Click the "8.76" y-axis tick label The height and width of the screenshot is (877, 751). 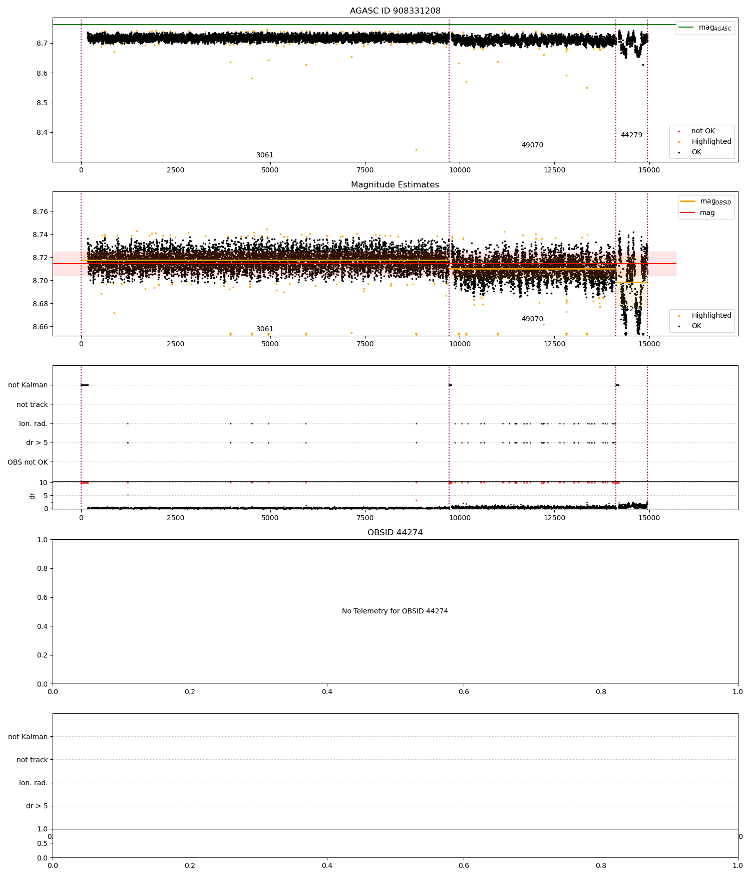coord(40,212)
